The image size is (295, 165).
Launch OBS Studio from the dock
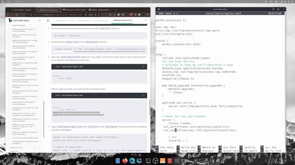click(155, 160)
